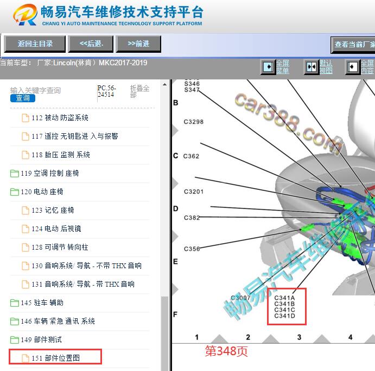
Task: Open 117 遥控无钥匙进入与报警 entry
Action: pos(75,137)
